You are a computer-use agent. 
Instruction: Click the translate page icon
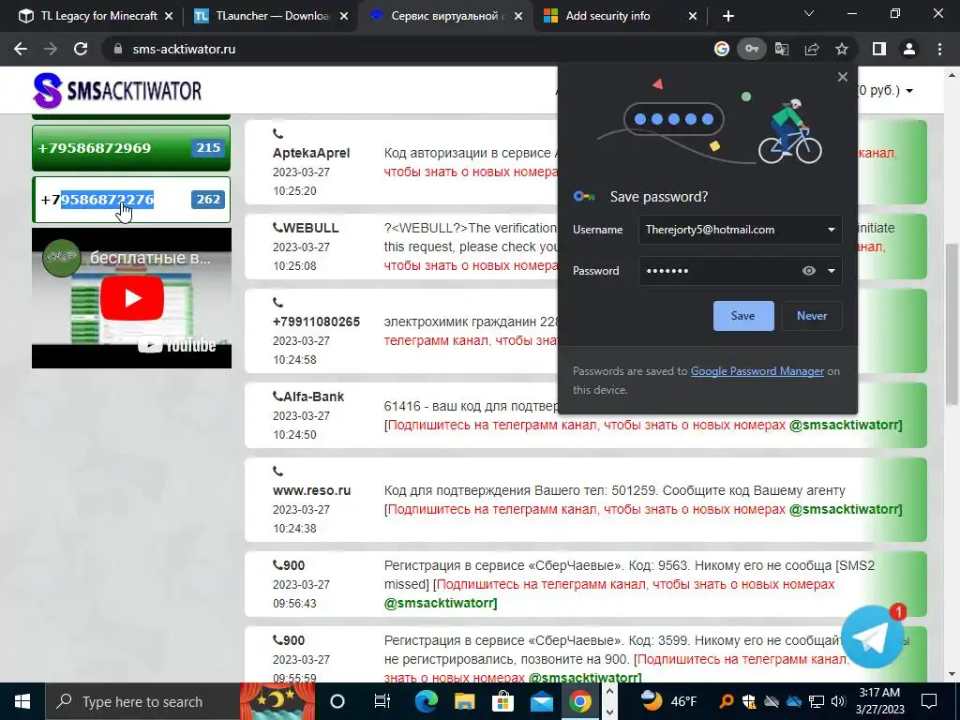(782, 49)
